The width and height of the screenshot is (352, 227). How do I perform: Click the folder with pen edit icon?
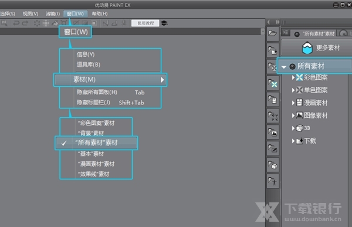coord(273,148)
